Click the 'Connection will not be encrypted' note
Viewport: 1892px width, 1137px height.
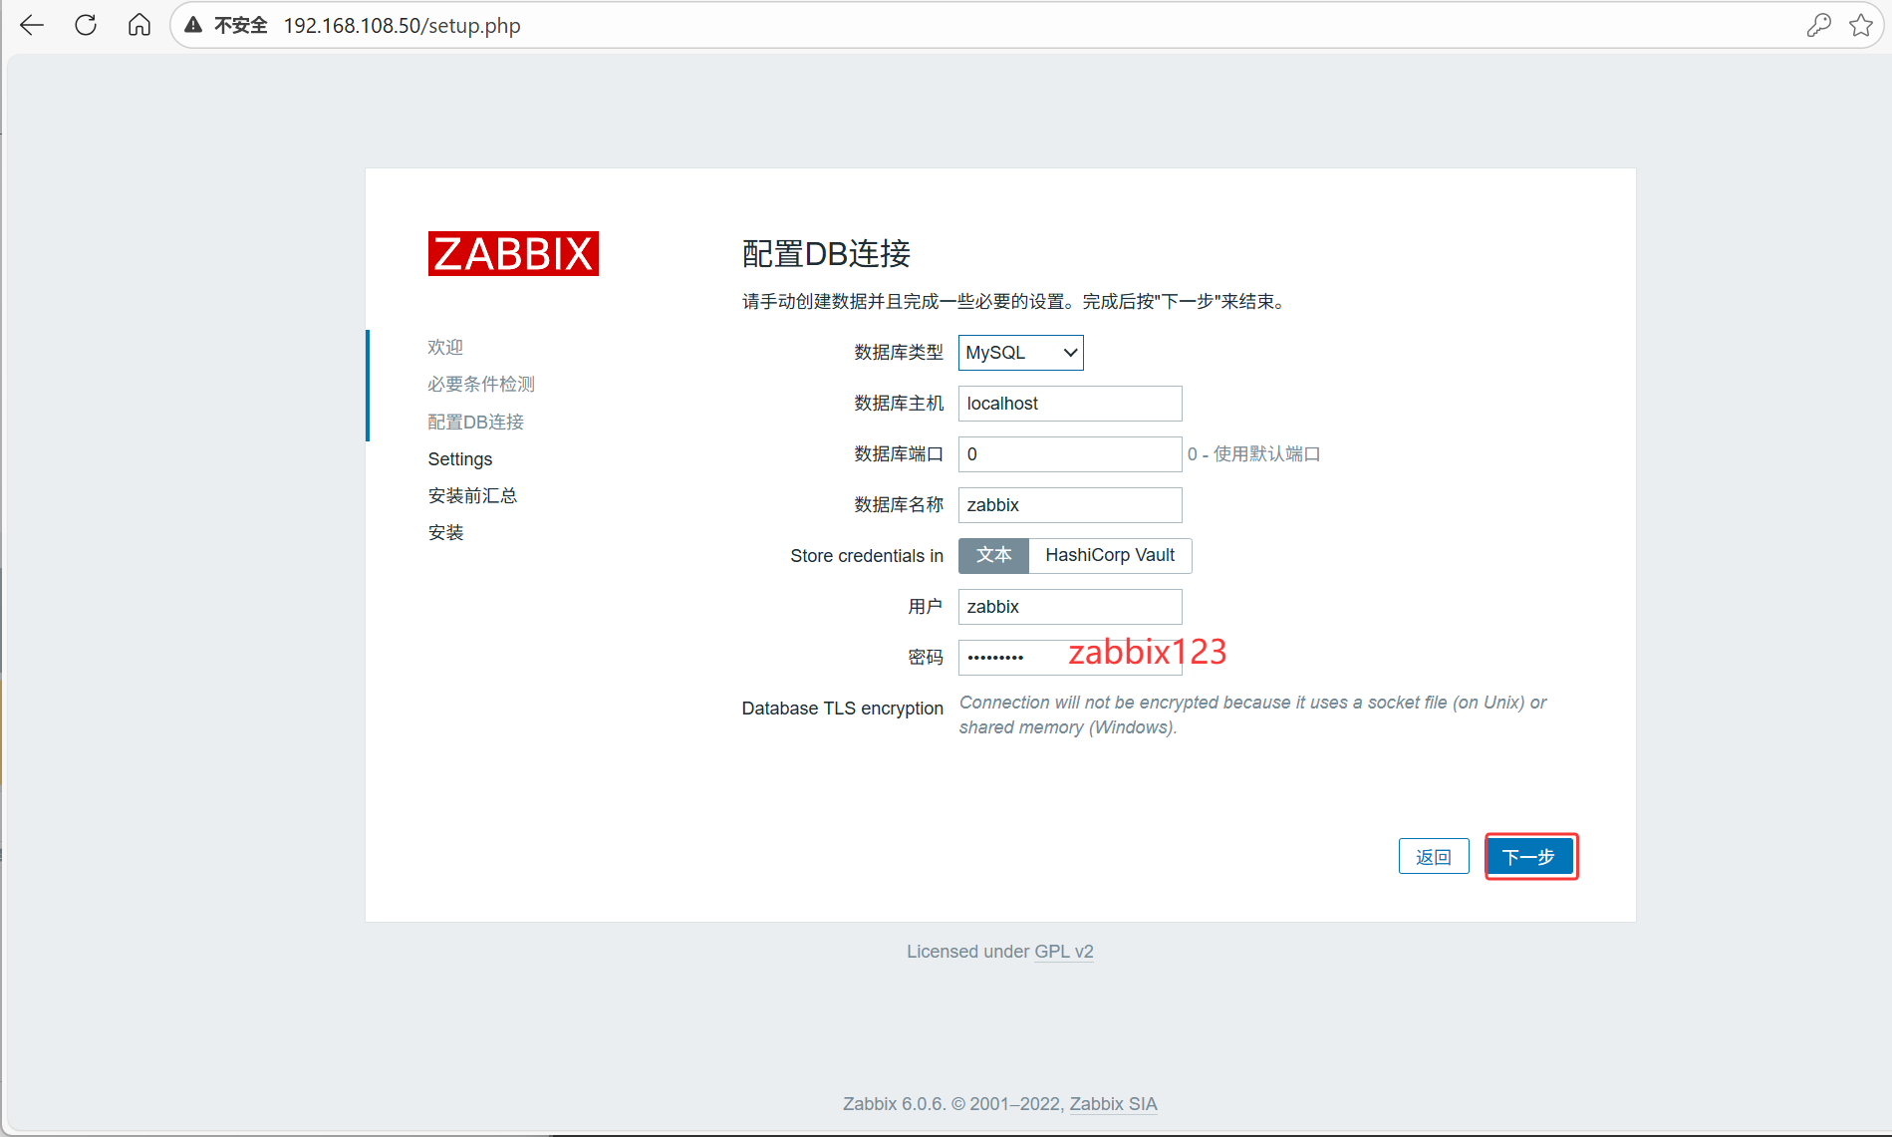click(x=1253, y=714)
